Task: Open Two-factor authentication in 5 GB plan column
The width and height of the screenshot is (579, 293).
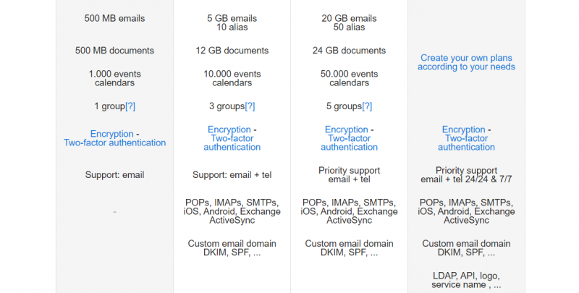Action: point(232,143)
